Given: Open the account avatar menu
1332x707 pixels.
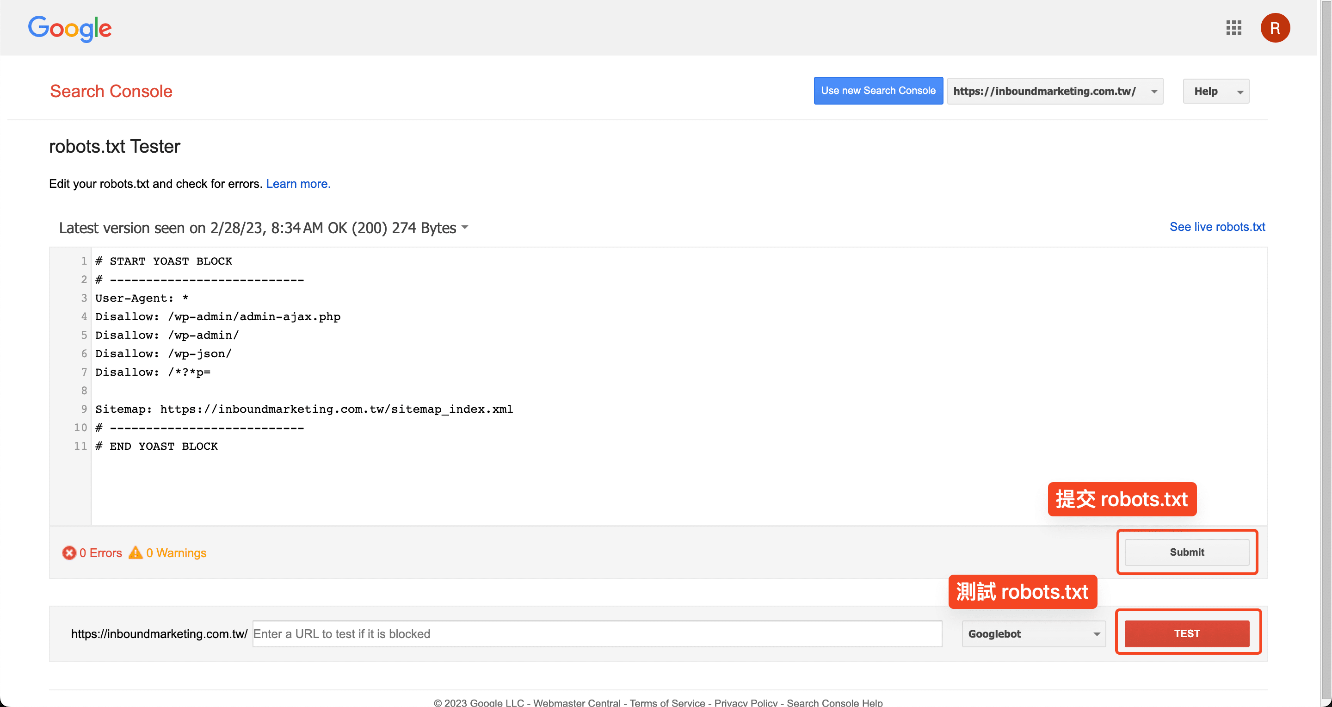Looking at the screenshot, I should point(1275,27).
